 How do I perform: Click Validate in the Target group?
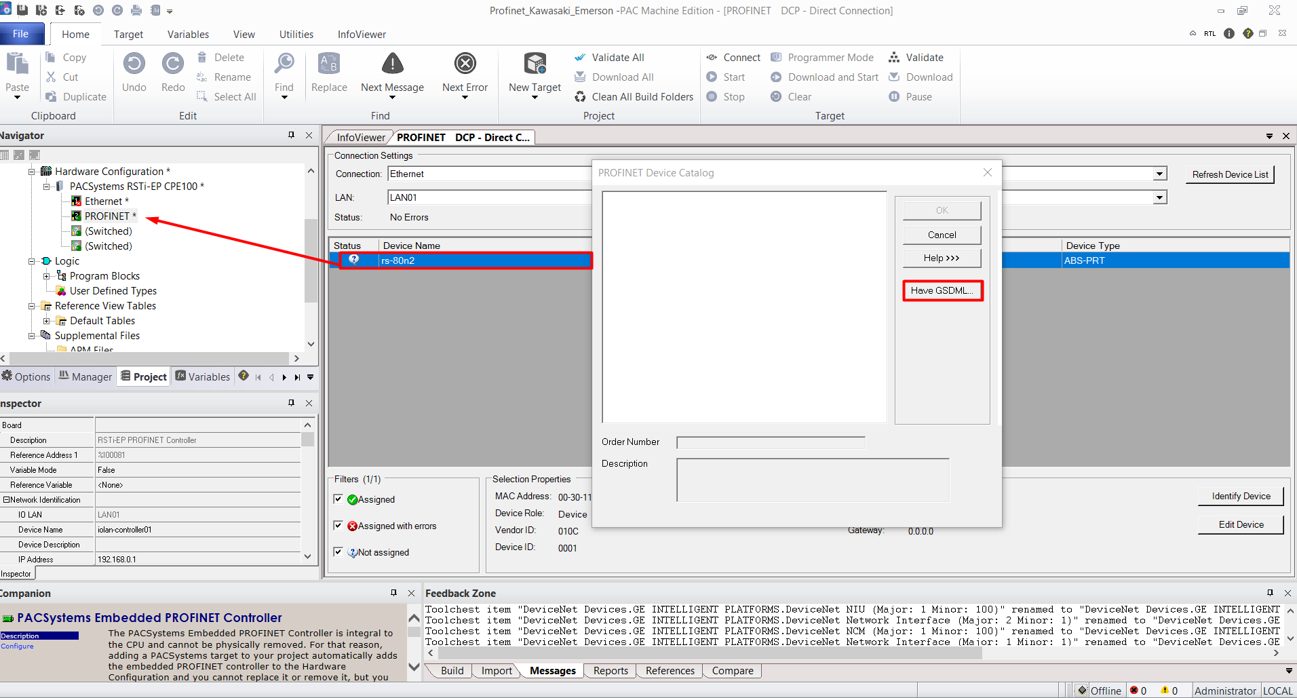pos(916,58)
